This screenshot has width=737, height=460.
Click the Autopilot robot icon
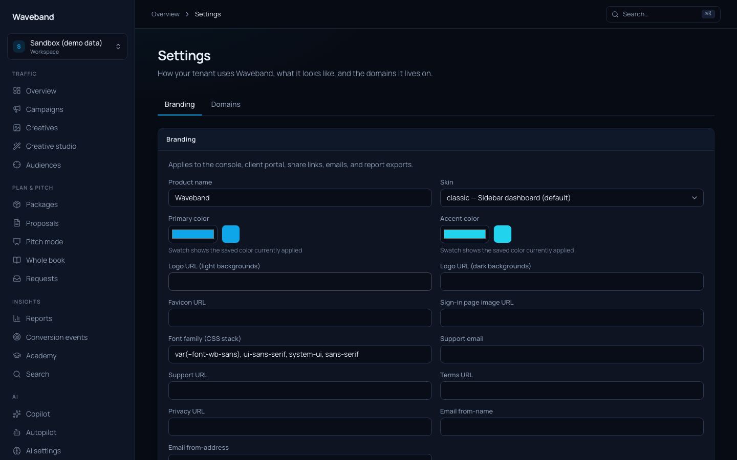click(x=17, y=432)
